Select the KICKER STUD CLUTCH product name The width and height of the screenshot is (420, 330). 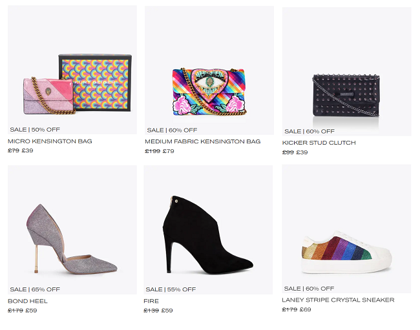(x=319, y=143)
